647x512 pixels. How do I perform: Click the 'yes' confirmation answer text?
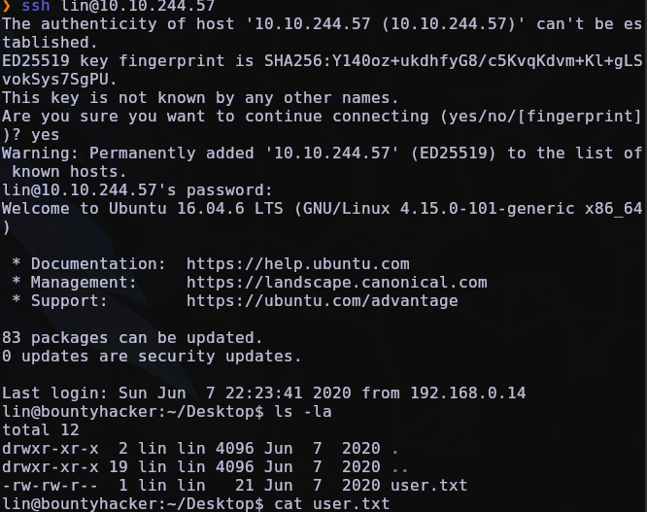pos(45,135)
